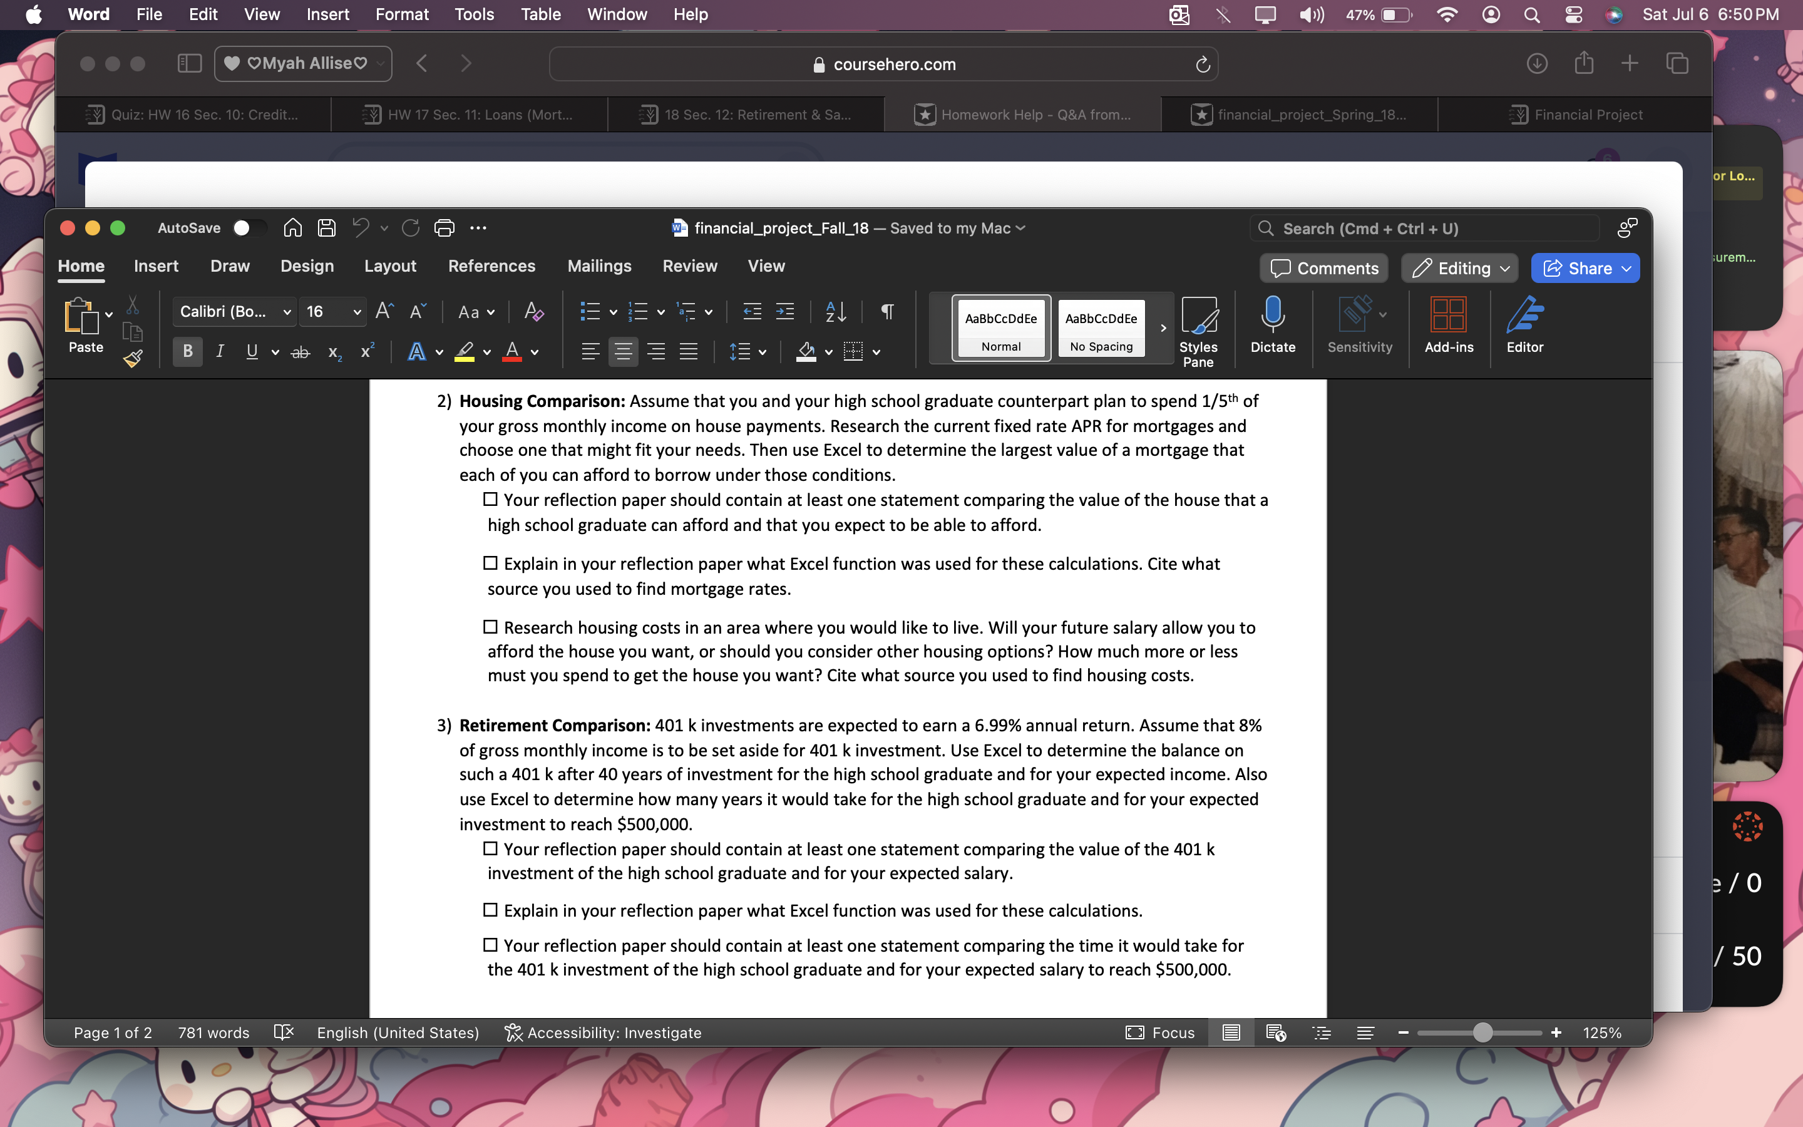Open the Tools menu in menu bar
The image size is (1803, 1127).
474,14
